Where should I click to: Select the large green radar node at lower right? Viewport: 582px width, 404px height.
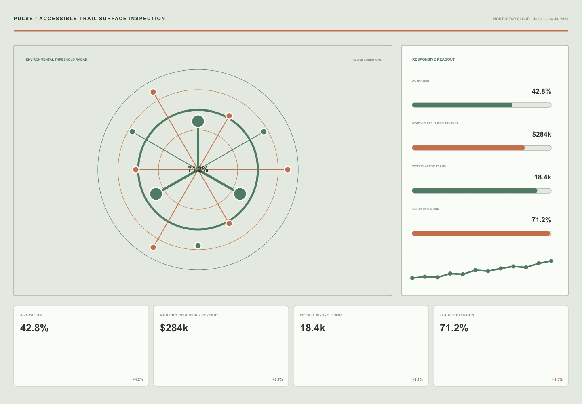[x=240, y=194]
